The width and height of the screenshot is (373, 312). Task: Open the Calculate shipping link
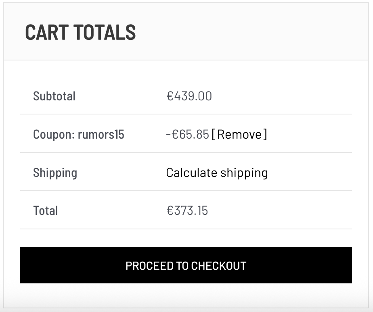pos(217,173)
